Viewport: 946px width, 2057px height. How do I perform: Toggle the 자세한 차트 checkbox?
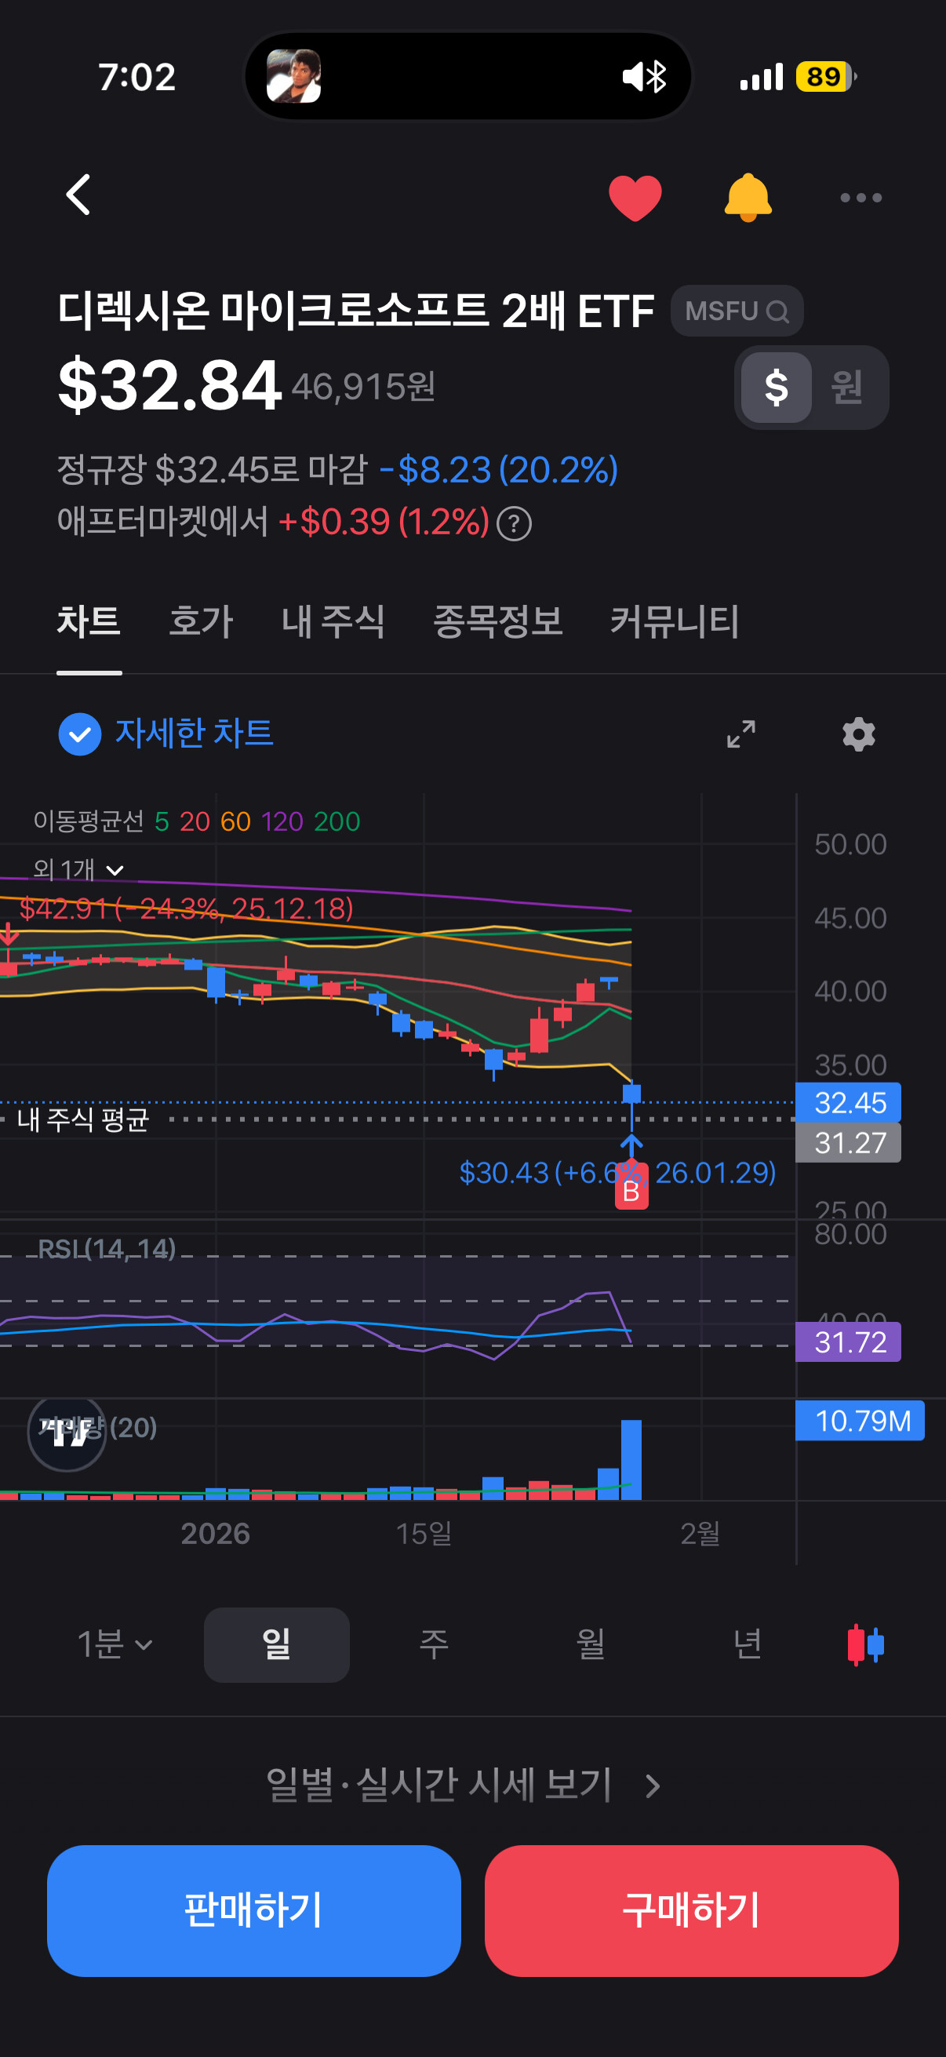coord(80,734)
